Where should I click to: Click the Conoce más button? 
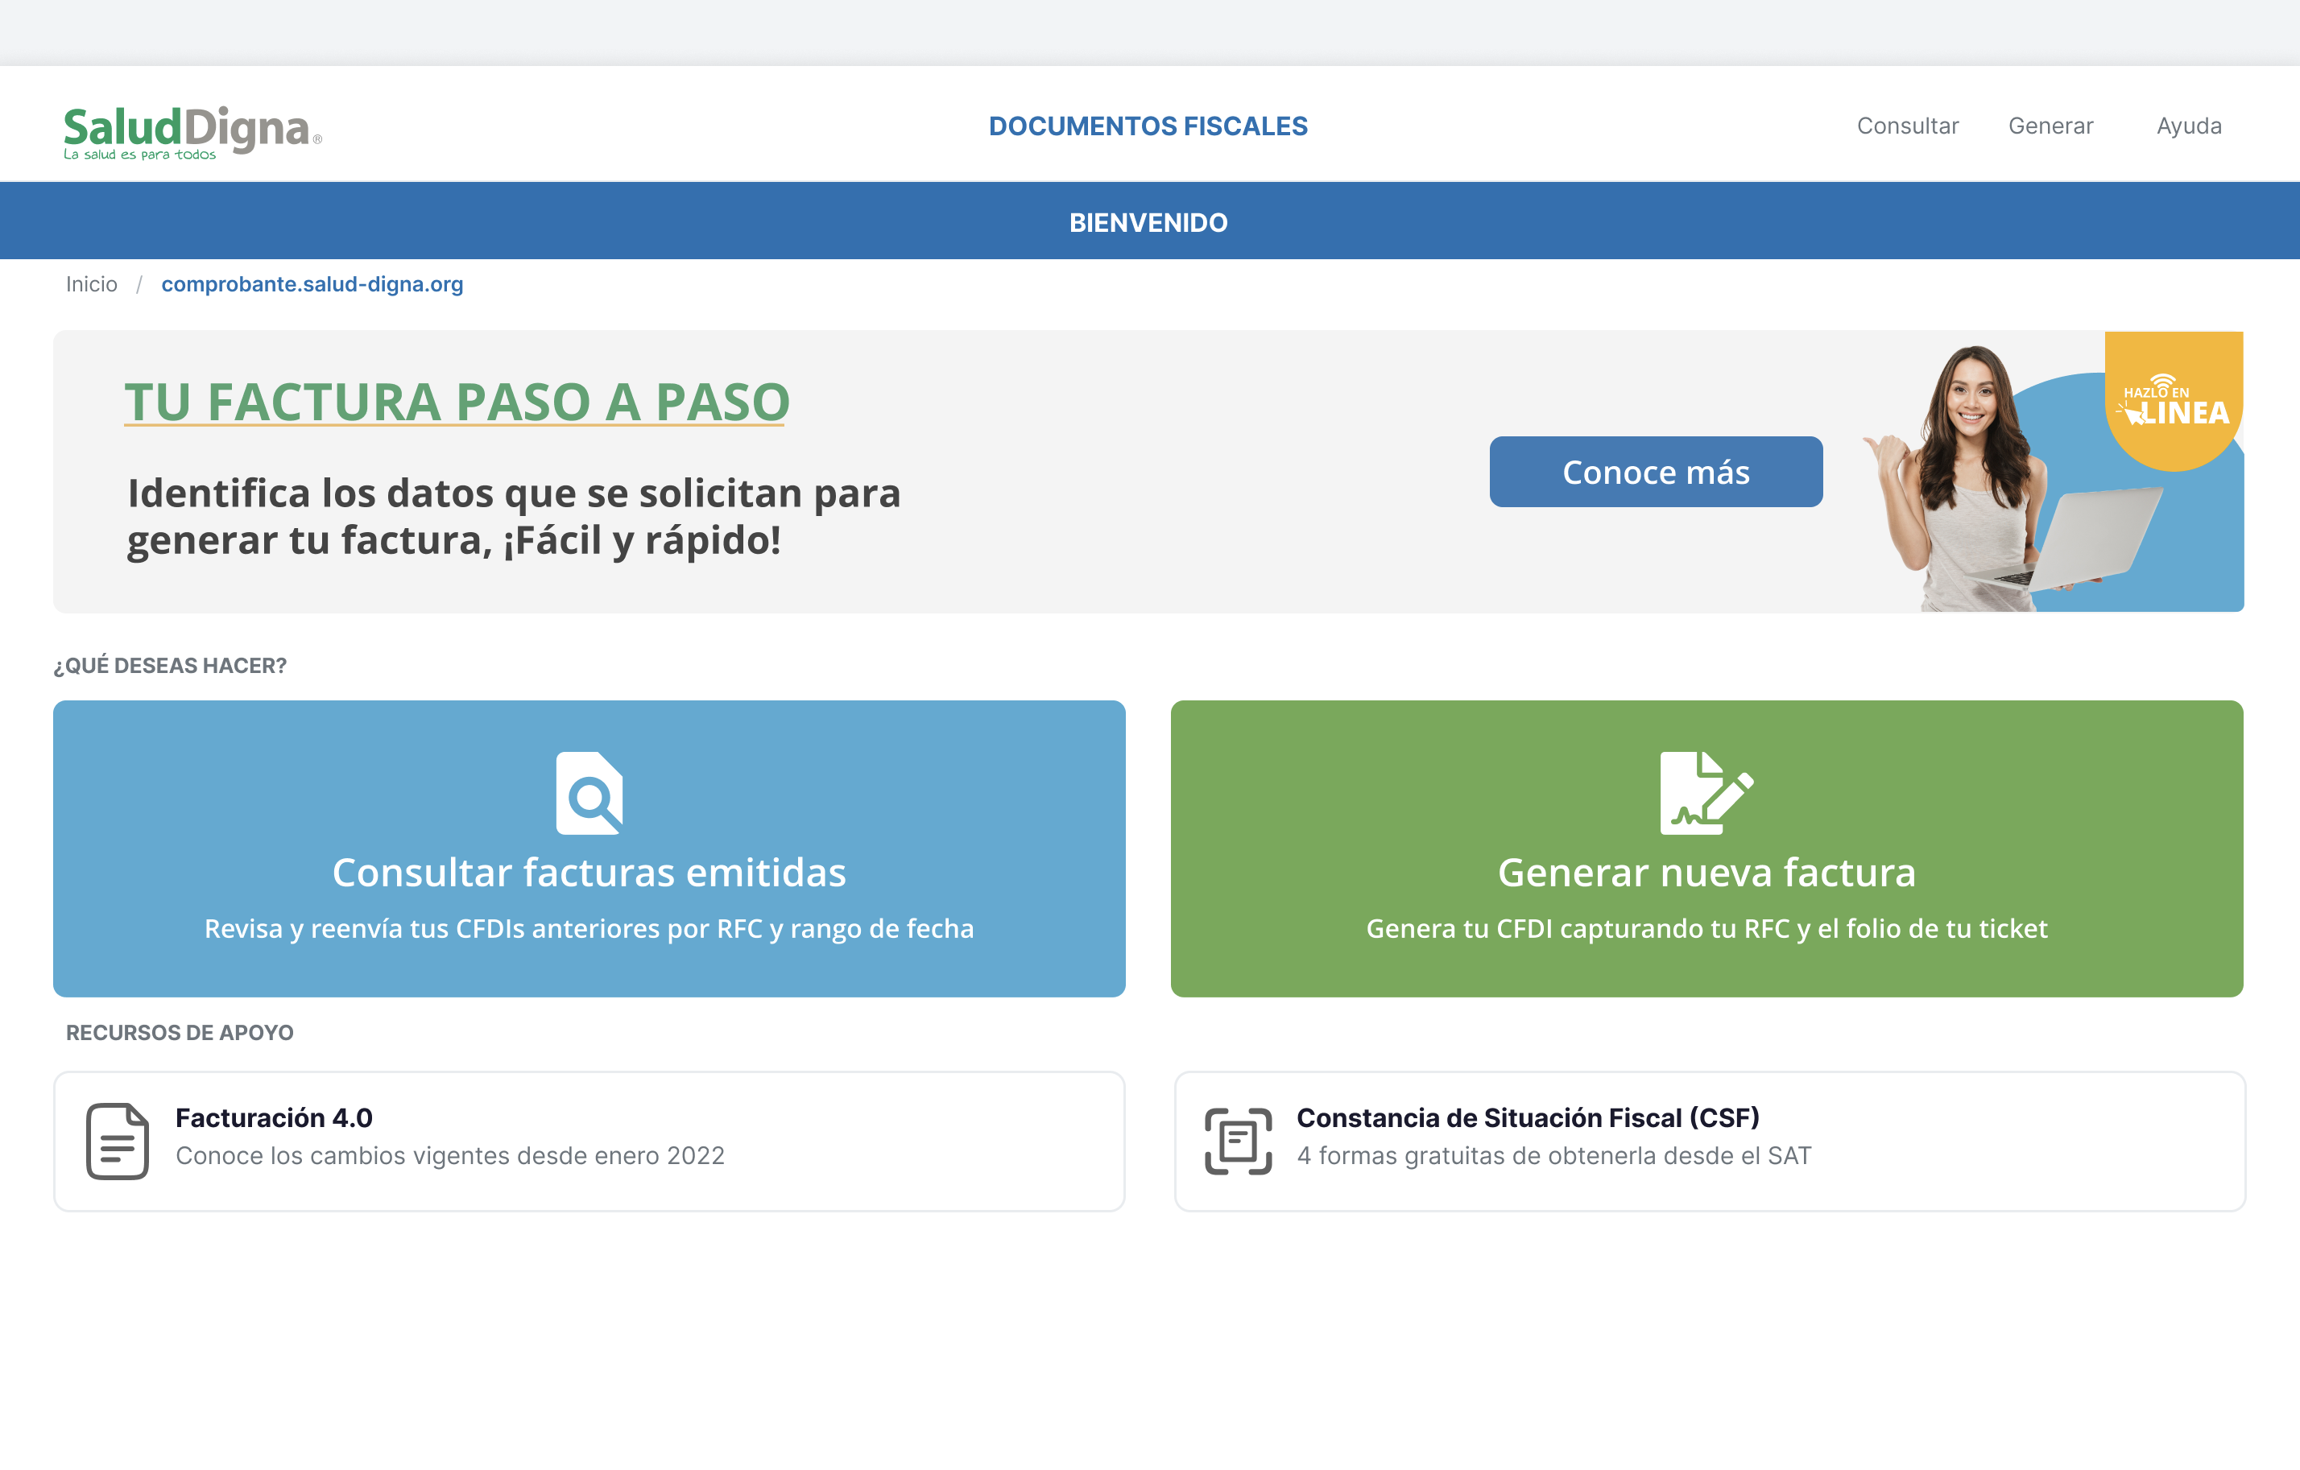[1657, 472]
